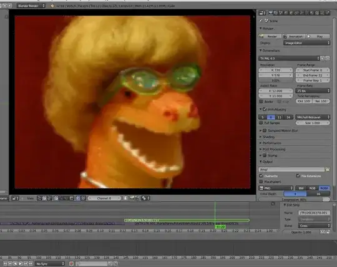The height and width of the screenshot is (267, 337).
Task: Toggle the Anti-Aliasing checkbox
Action: [265, 109]
